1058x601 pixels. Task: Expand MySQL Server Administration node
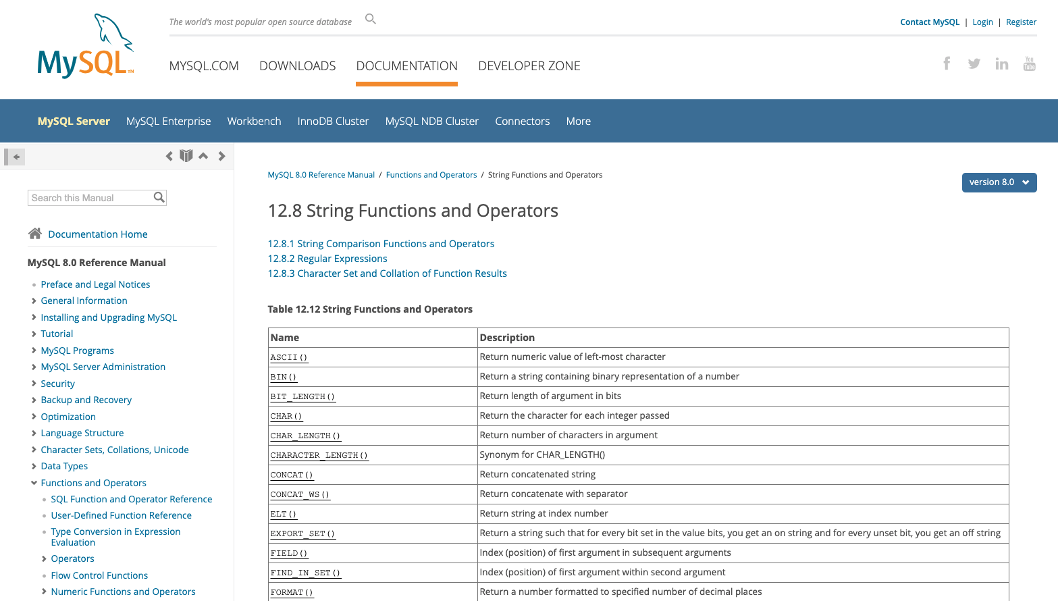pos(34,367)
